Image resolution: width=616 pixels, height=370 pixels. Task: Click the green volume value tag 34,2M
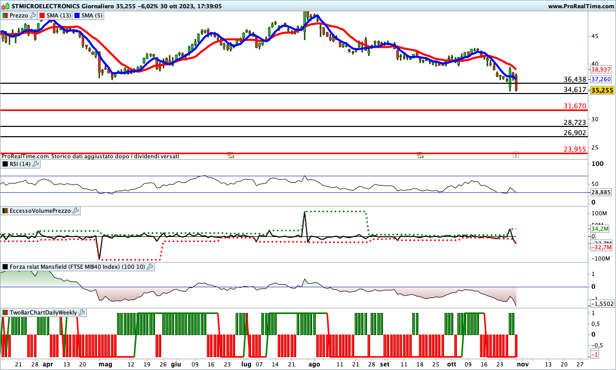point(600,229)
